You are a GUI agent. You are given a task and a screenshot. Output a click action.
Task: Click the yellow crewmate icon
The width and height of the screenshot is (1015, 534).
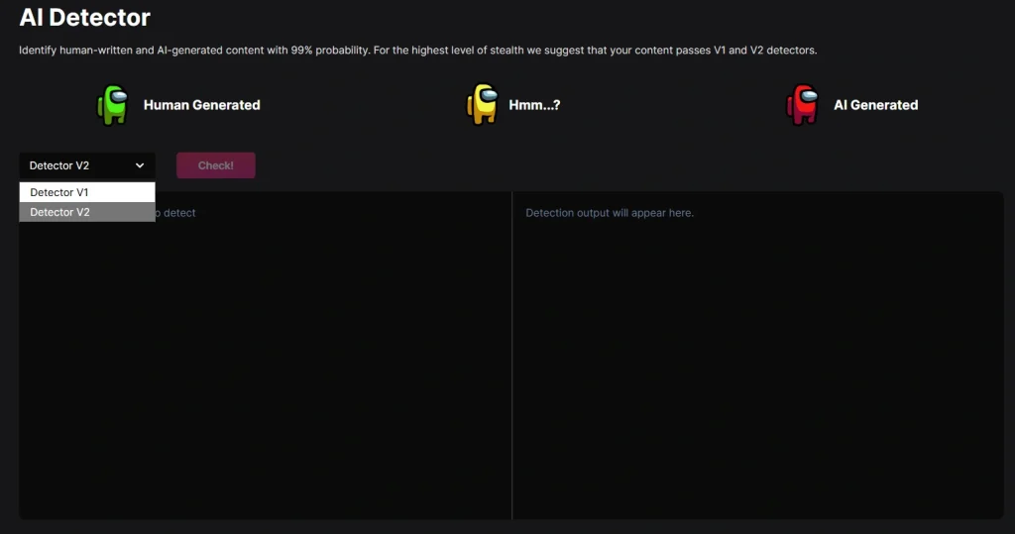(x=482, y=105)
